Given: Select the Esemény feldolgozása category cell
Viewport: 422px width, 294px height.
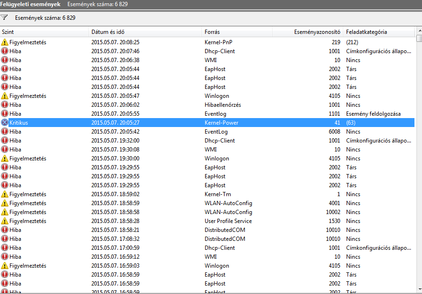Looking at the screenshot, I should [x=373, y=114].
